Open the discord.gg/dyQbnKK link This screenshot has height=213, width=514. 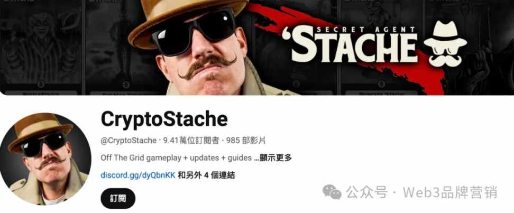pyautogui.click(x=138, y=175)
